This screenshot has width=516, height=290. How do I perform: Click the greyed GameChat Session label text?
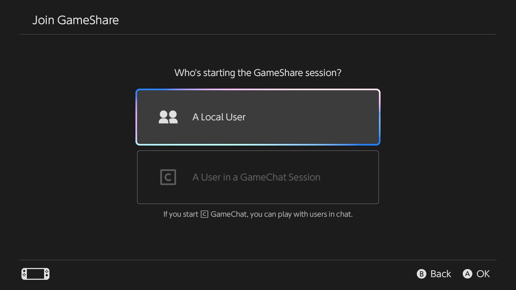(256, 177)
